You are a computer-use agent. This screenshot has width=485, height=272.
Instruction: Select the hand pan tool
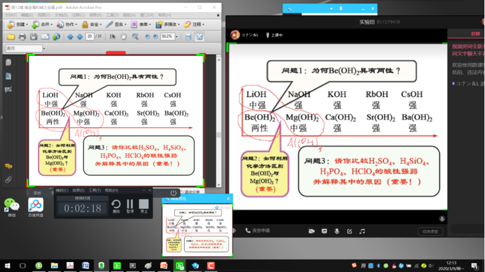(123, 37)
